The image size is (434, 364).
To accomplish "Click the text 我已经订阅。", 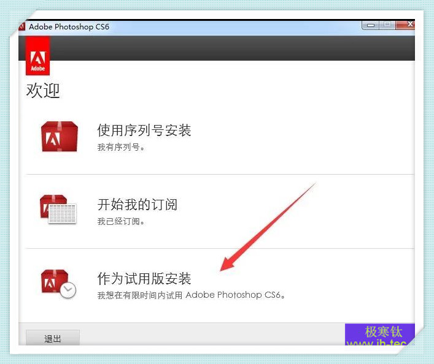I will point(121,221).
